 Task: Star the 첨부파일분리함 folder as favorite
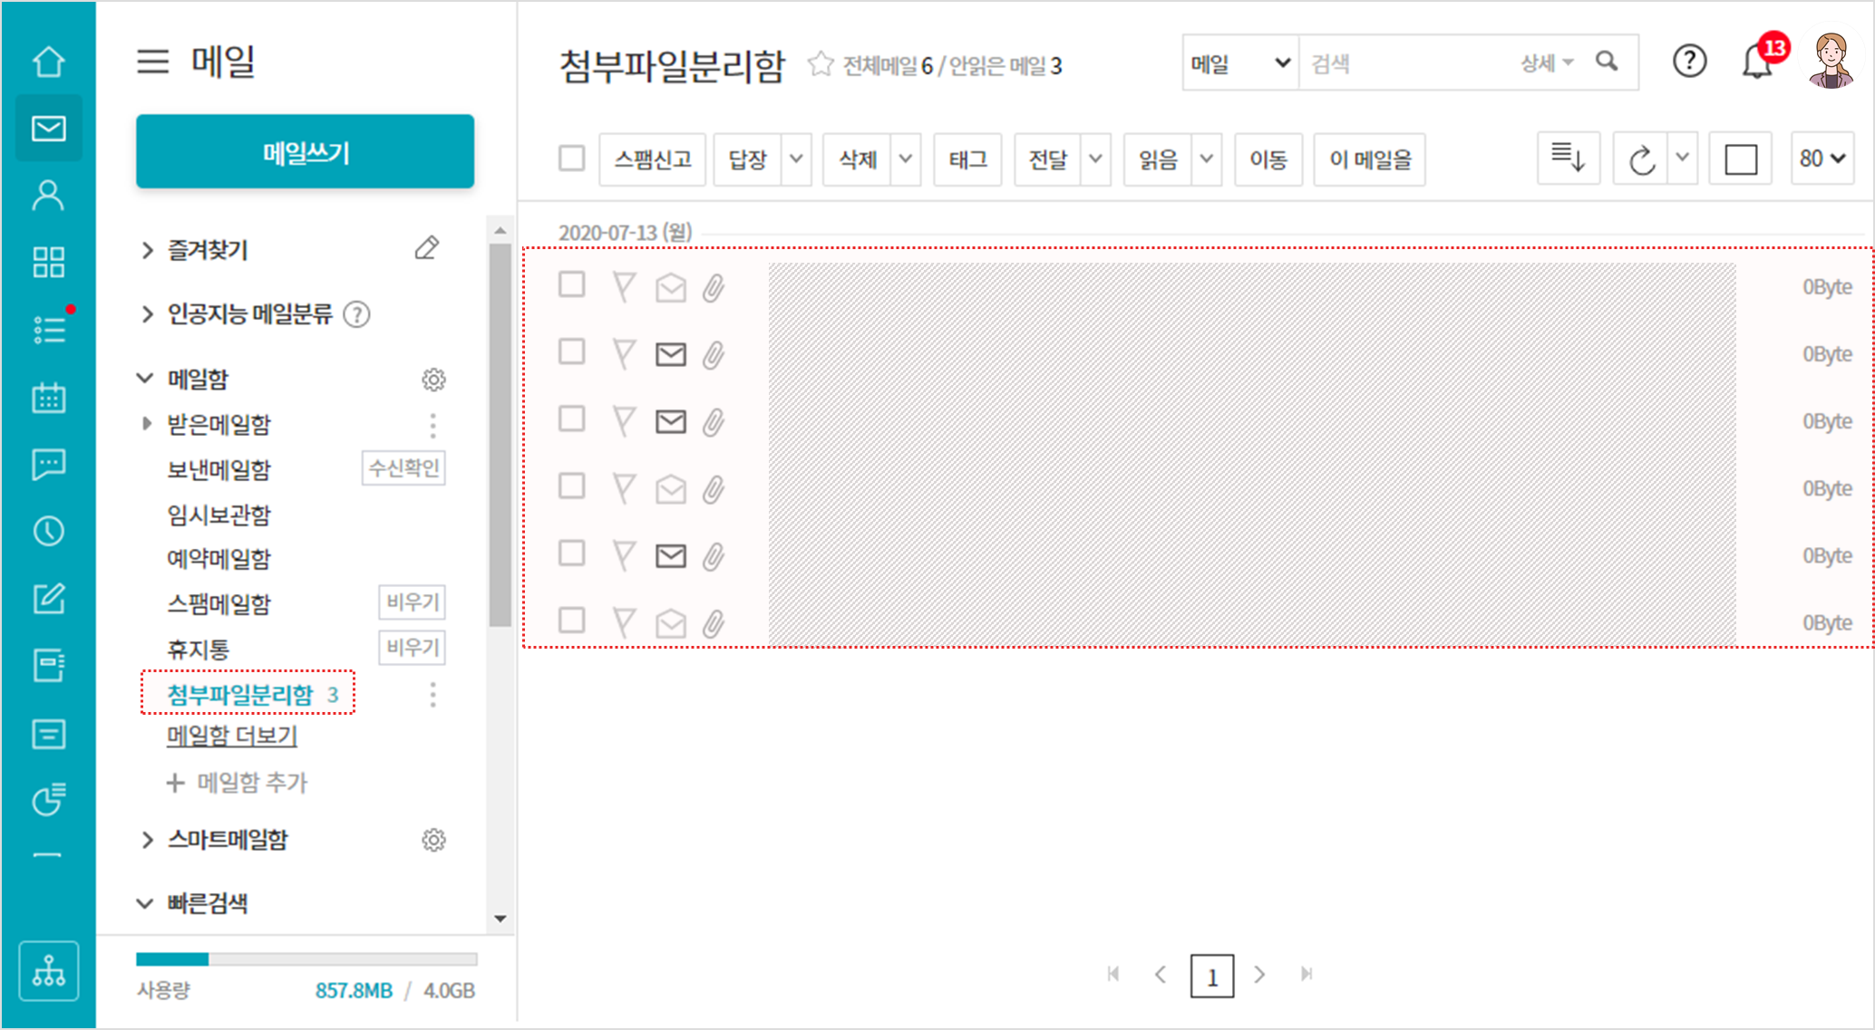pos(820,64)
